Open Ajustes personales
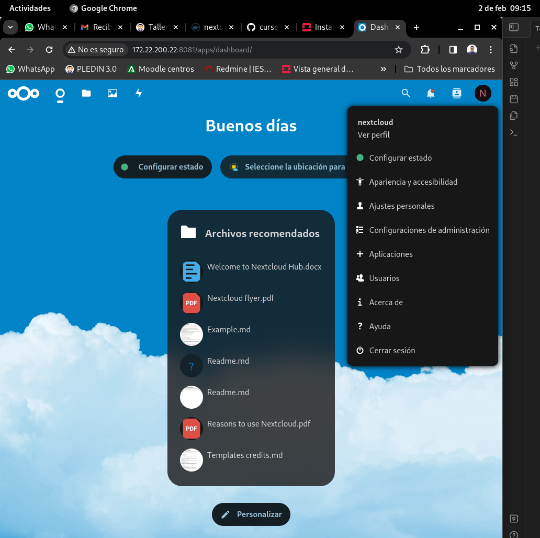Viewport: 540px width, 538px height. pyautogui.click(x=423, y=206)
